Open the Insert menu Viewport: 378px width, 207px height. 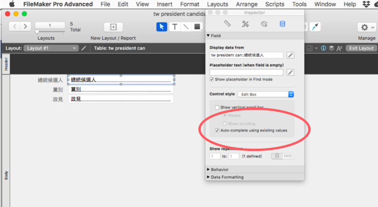pyautogui.click(x=165, y=4)
